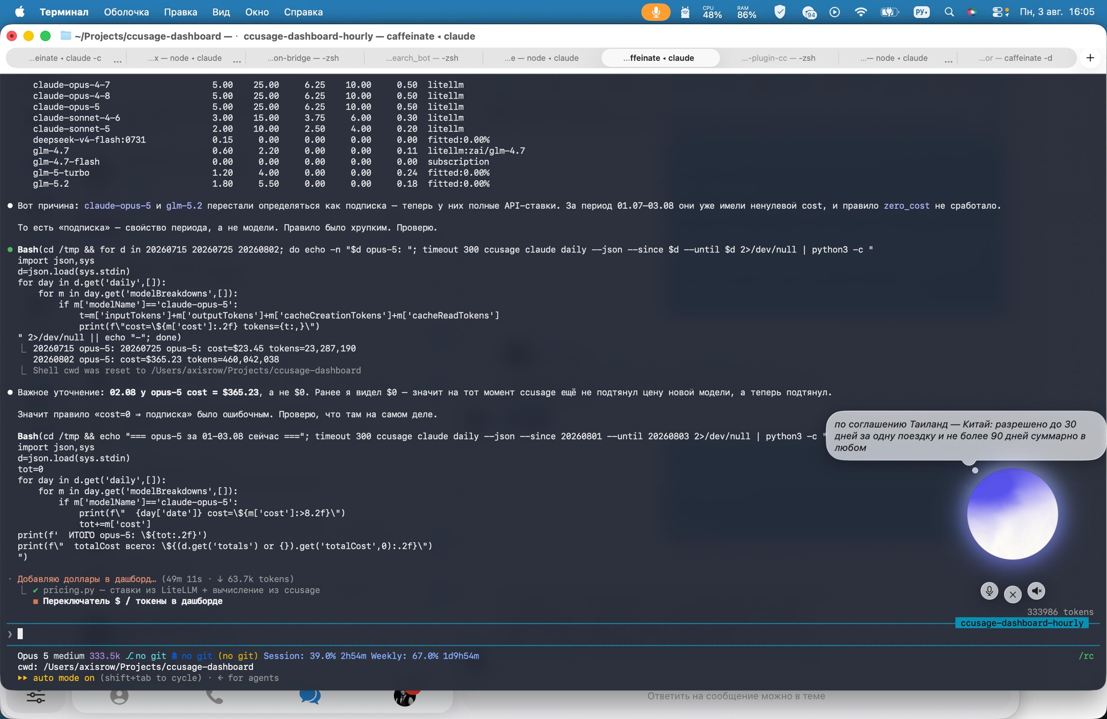Screen dimensions: 1107x719
Task: Switch to the "...e — node ◂ claude" tab
Action: tap(542, 58)
